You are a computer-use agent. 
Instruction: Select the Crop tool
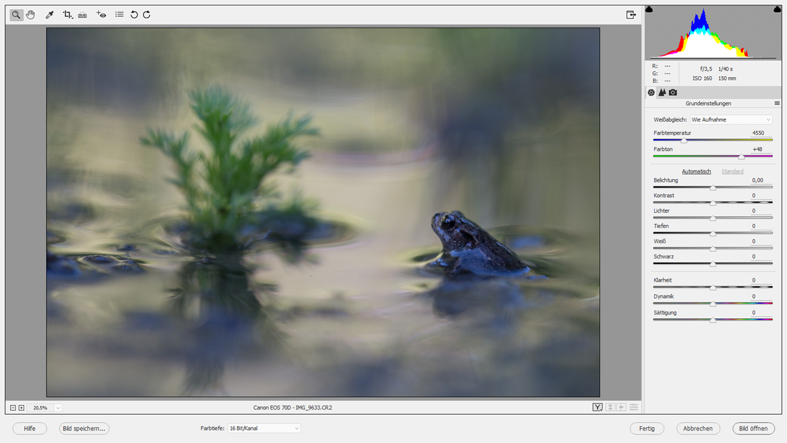pyautogui.click(x=68, y=14)
